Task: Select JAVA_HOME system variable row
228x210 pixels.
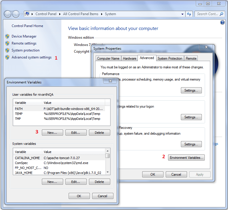Action: pyautogui.click(x=60, y=173)
